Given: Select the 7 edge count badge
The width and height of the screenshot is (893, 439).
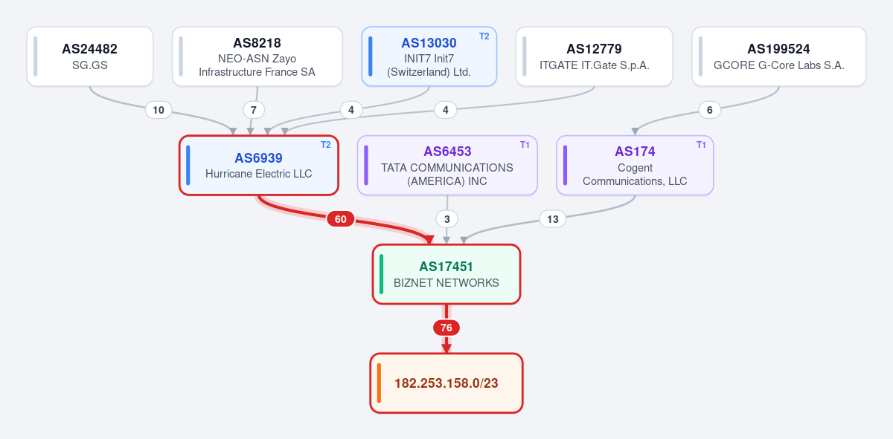Looking at the screenshot, I should pyautogui.click(x=254, y=110).
